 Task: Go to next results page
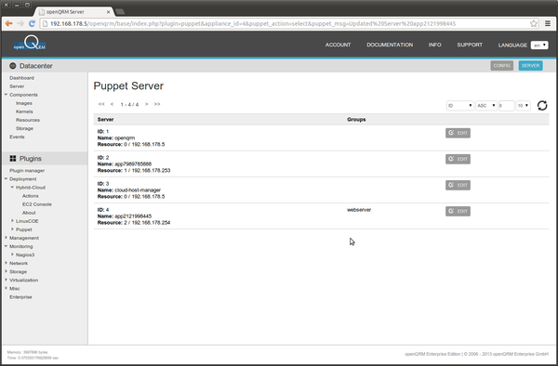coord(147,104)
